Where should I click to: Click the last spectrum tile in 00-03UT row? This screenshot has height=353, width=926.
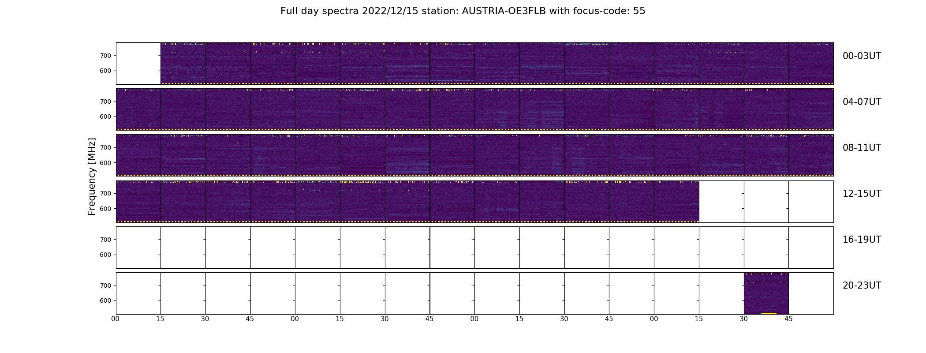point(811,64)
